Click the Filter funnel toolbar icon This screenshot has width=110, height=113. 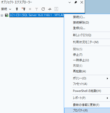[x=37, y=9]
